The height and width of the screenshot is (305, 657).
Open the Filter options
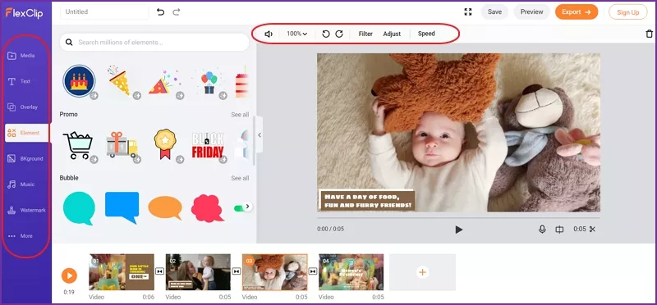[x=365, y=34]
